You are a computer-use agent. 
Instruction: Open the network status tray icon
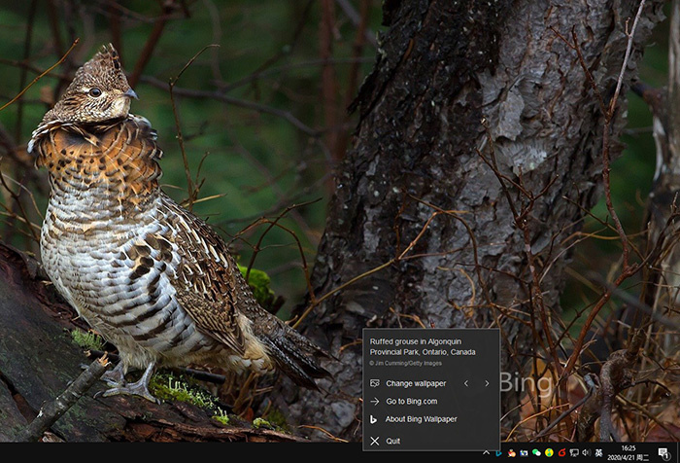[574, 453]
